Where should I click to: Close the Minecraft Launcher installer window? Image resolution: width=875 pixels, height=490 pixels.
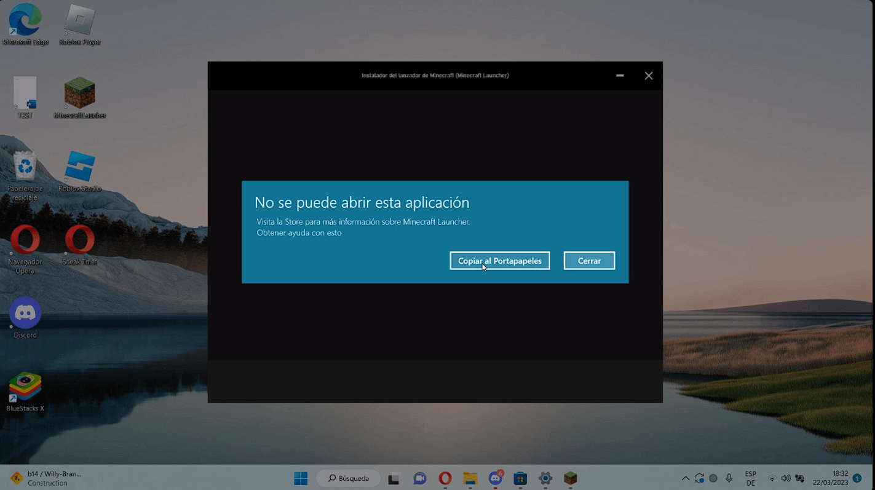tap(649, 76)
